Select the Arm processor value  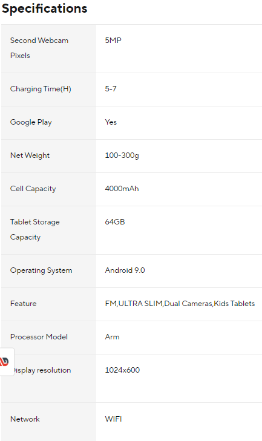coord(113,337)
